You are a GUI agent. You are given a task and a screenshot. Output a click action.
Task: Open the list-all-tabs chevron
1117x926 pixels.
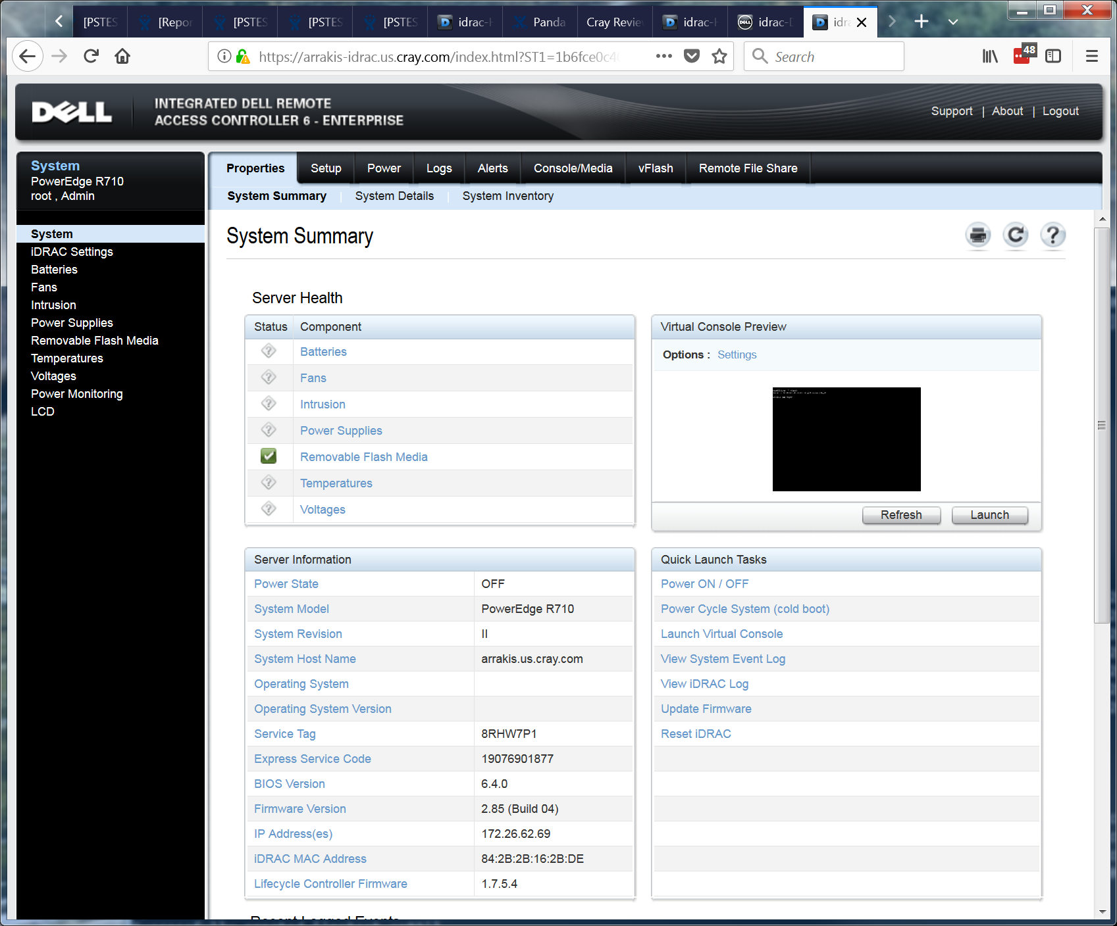tap(952, 22)
